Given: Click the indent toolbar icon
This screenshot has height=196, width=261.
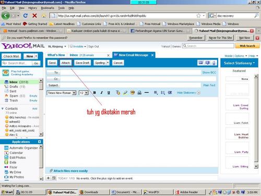Looking at the screenshot, I should click(x=170, y=93).
